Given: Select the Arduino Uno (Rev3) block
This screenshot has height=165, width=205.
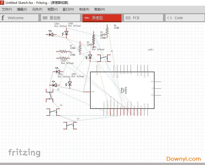Looking at the screenshot, I should pyautogui.click(x=122, y=90).
